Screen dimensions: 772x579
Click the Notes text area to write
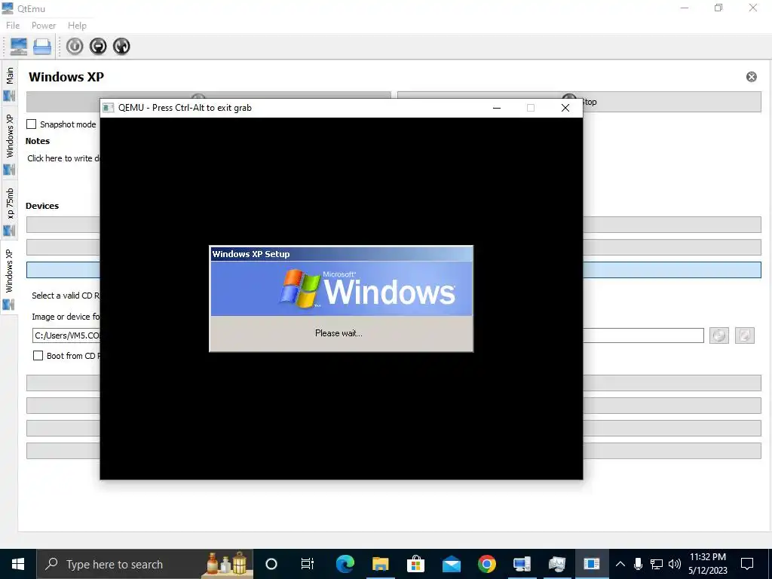tap(63, 158)
